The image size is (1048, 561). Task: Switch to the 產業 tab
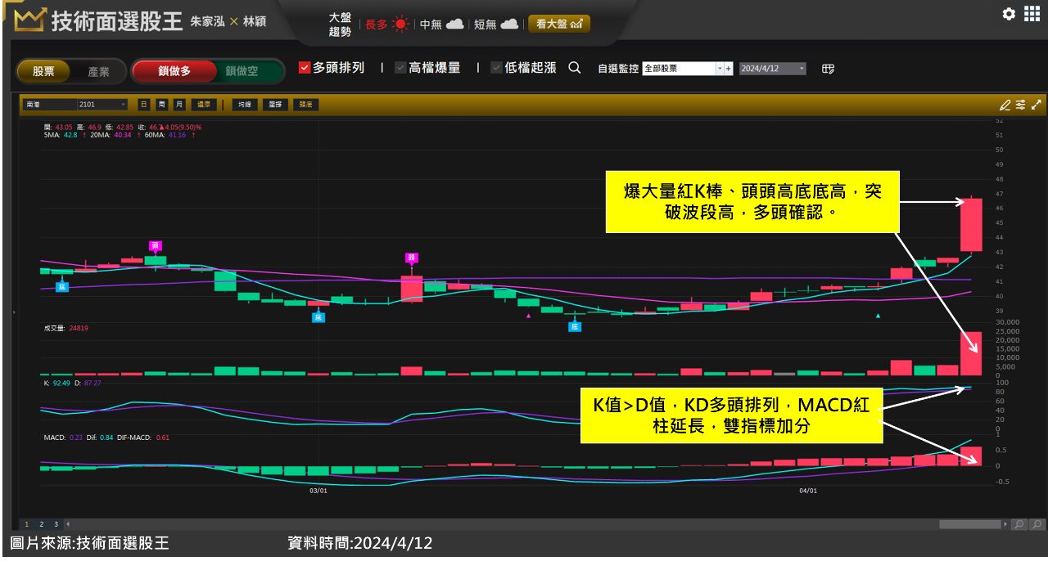98,71
